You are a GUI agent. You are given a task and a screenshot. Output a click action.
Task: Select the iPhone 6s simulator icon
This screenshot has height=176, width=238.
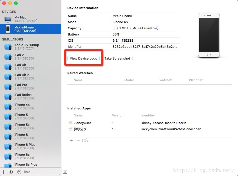[8, 157]
